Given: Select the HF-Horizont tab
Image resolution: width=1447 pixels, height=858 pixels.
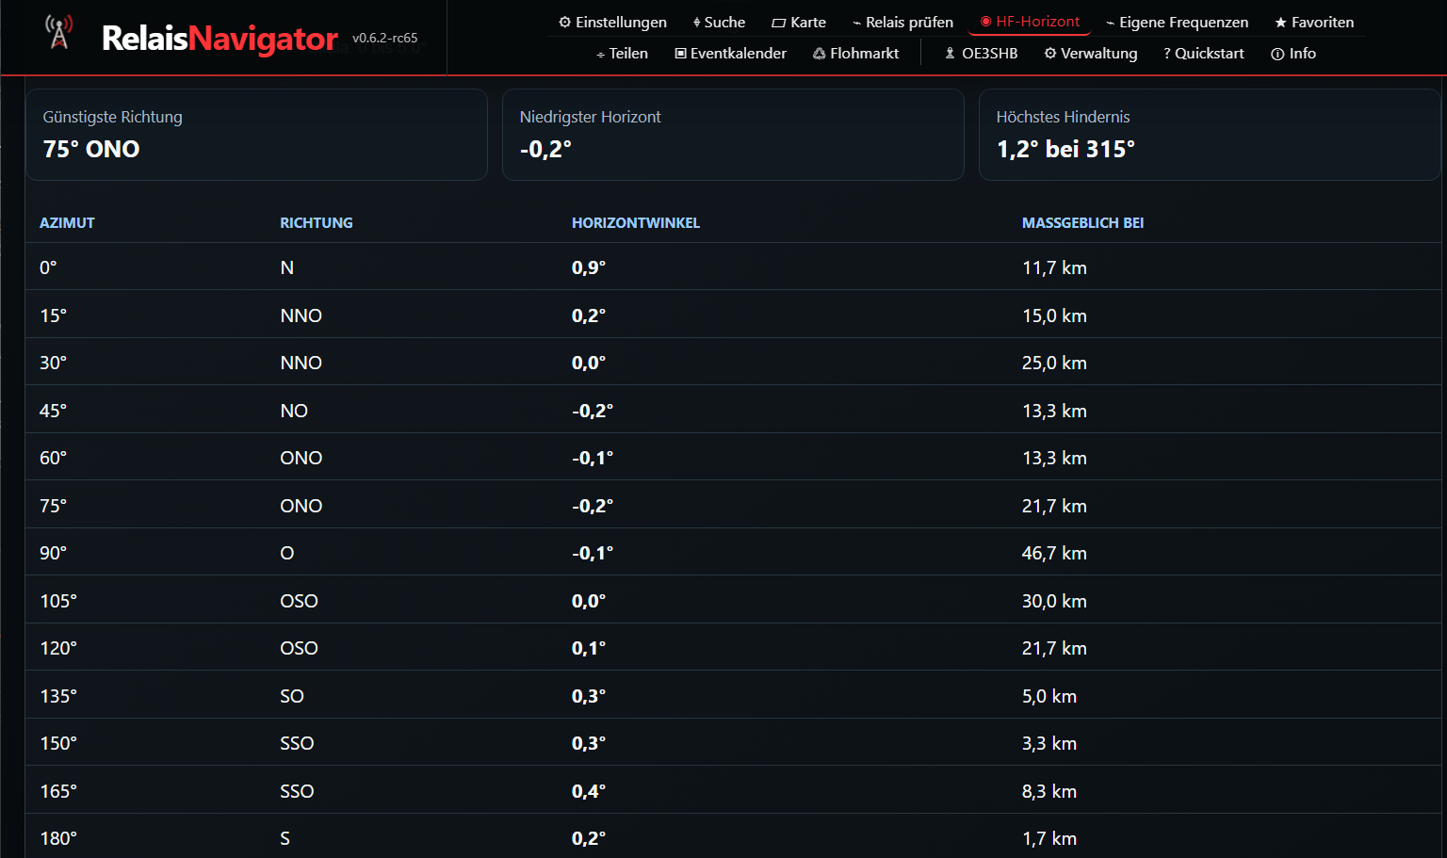Looking at the screenshot, I should point(1030,22).
